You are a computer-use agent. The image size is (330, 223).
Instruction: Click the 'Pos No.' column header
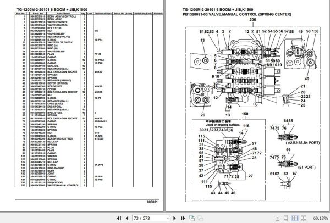(x=20, y=13)
